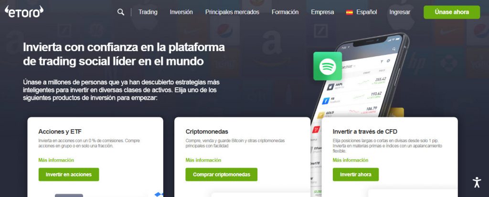
Task: Expand the Empresa menu
Action: [322, 12]
